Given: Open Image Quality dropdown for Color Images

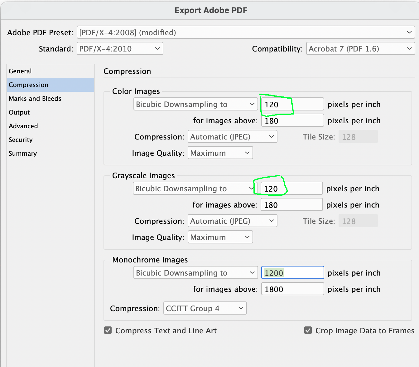Looking at the screenshot, I should pyautogui.click(x=220, y=153).
